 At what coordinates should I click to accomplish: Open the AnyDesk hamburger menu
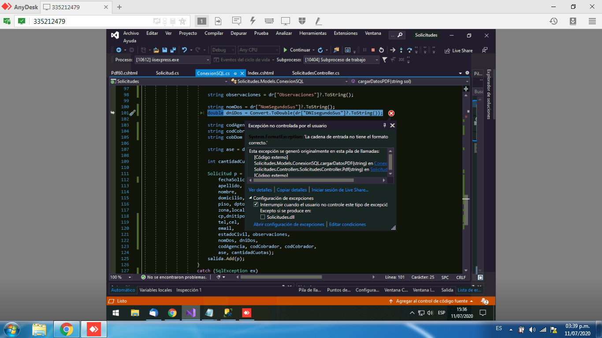592,21
